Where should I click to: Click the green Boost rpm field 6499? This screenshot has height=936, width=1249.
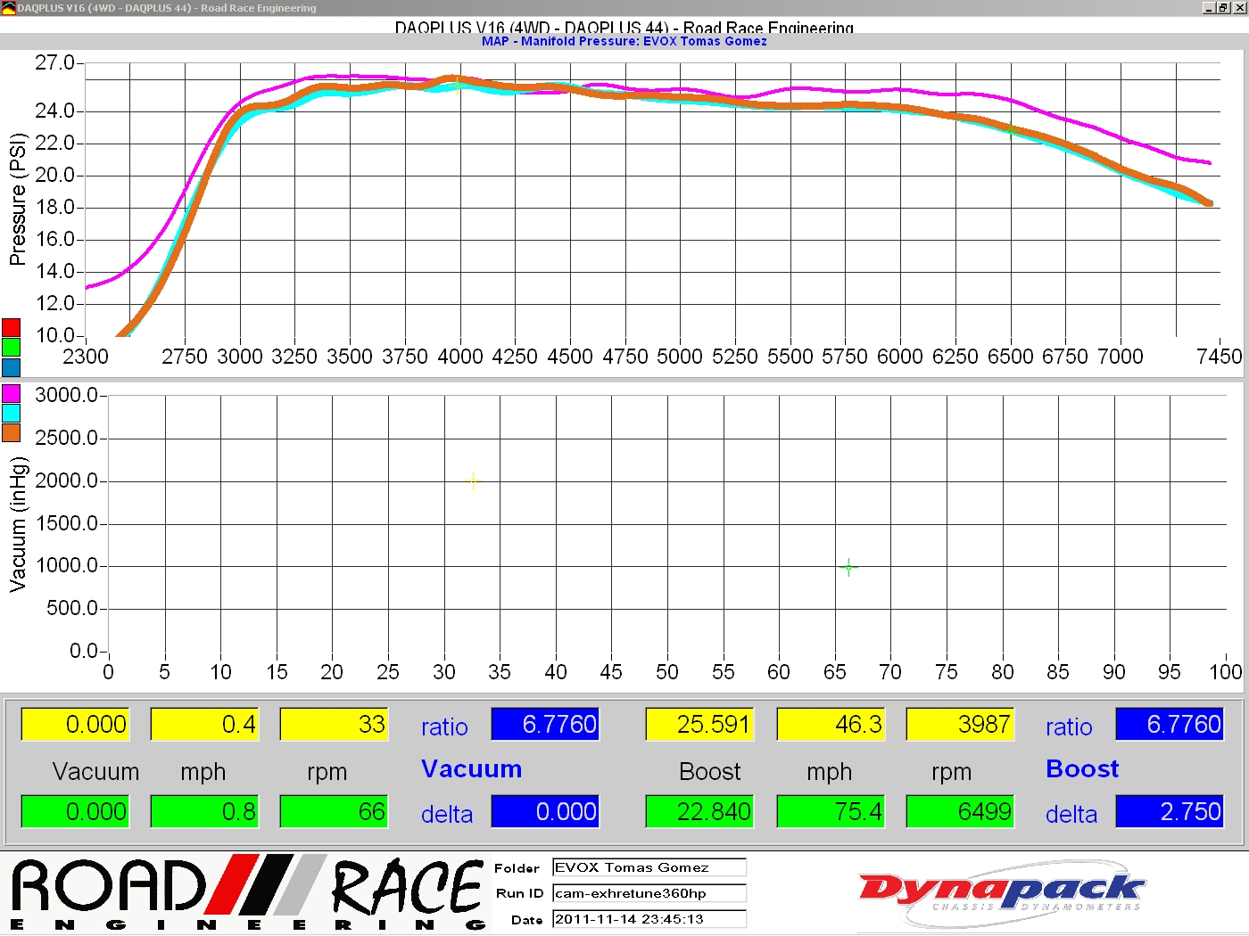[960, 811]
